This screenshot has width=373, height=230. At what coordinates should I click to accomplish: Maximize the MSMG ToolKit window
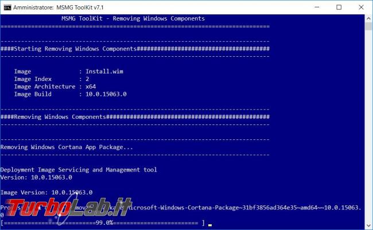click(339, 7)
